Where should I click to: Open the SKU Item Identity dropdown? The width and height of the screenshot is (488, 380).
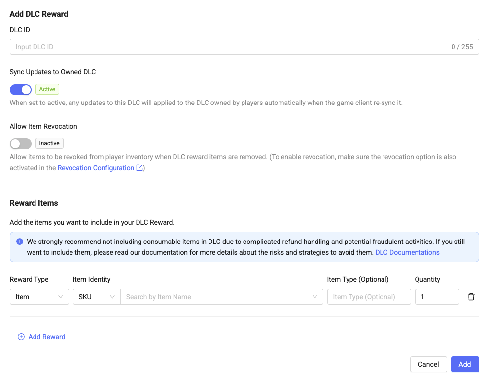[x=97, y=297]
